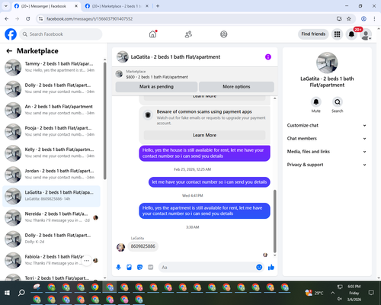Viewport: 381px width, 305px height.
Task: Click Mark as pending button
Action: (x=156, y=87)
